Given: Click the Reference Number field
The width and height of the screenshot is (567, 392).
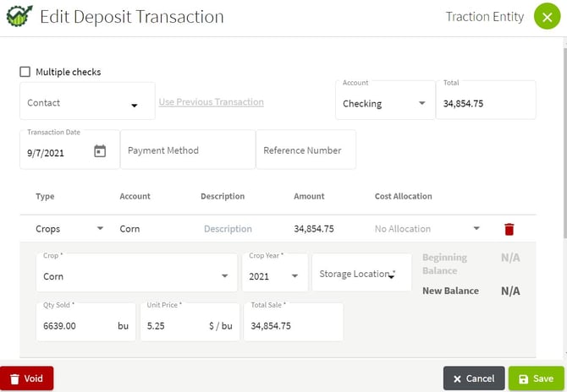Looking at the screenshot, I should [x=305, y=150].
